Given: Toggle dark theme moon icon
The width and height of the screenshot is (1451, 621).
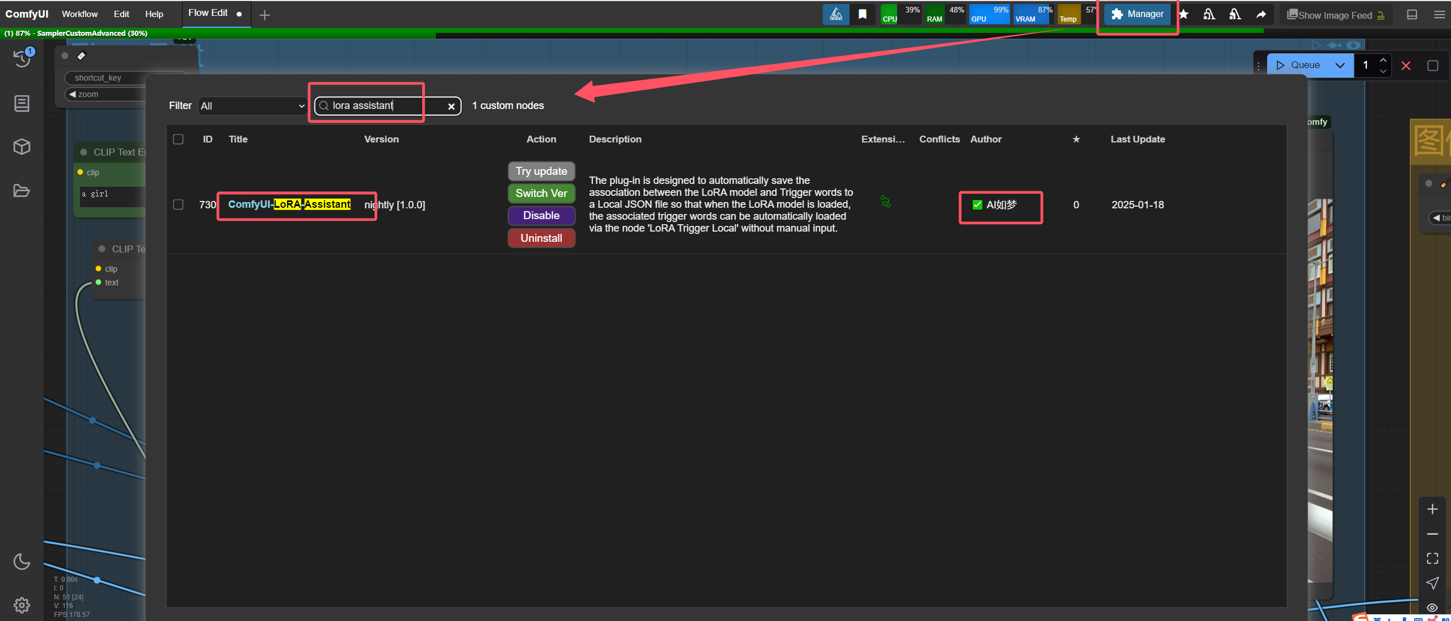Looking at the screenshot, I should pyautogui.click(x=22, y=561).
